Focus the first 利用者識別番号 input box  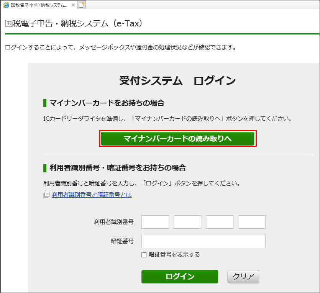(x=155, y=222)
